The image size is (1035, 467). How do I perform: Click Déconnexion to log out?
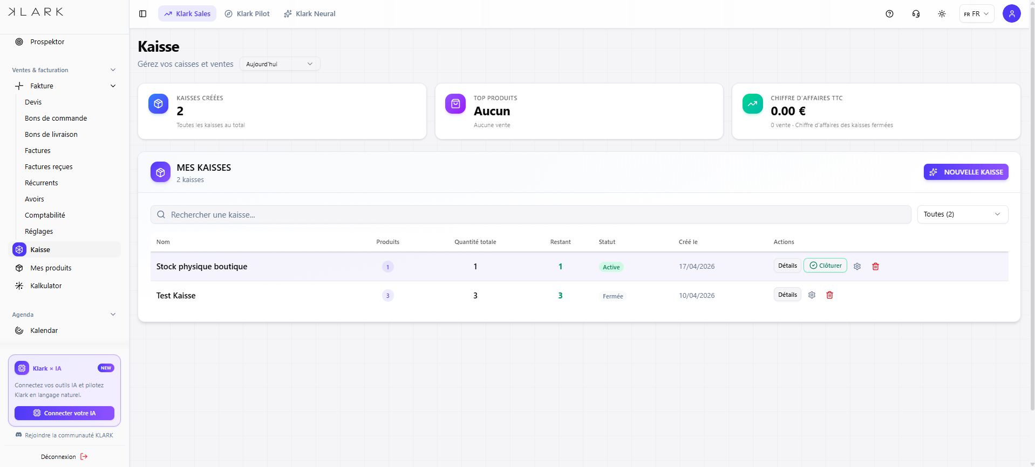(x=64, y=457)
